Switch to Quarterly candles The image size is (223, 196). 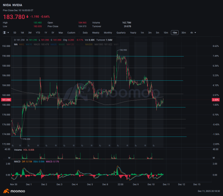(x=121, y=33)
